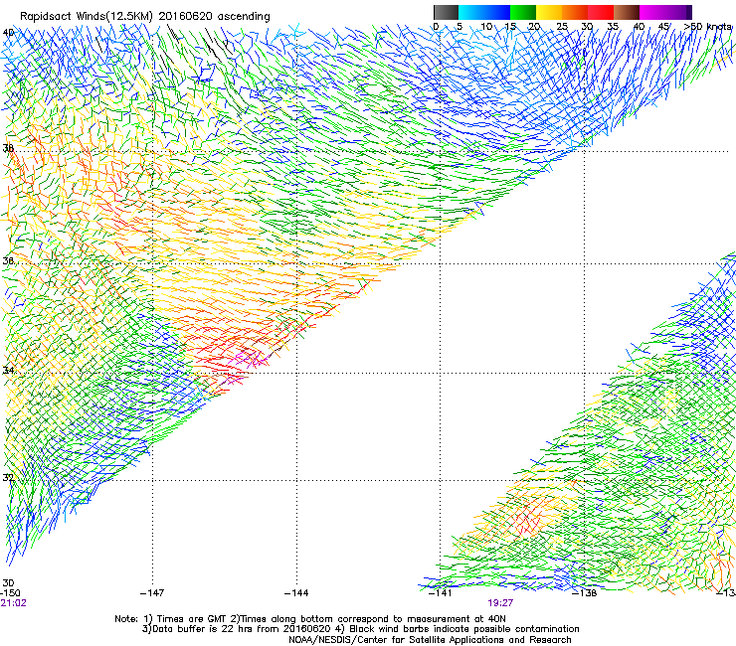Screen dimensions: 736x646
Task: Click the latitude label '30' on left axis
Action: point(8,582)
